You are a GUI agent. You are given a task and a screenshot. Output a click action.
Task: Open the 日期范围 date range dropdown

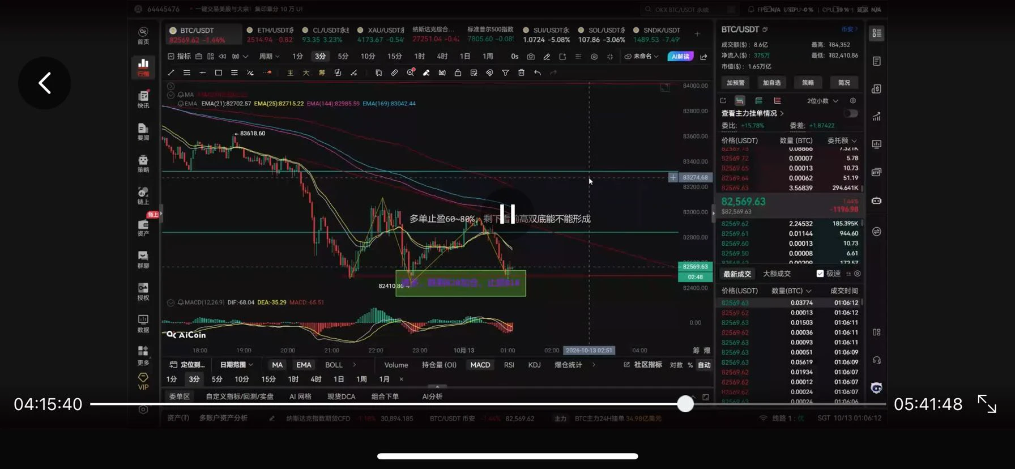click(x=236, y=365)
